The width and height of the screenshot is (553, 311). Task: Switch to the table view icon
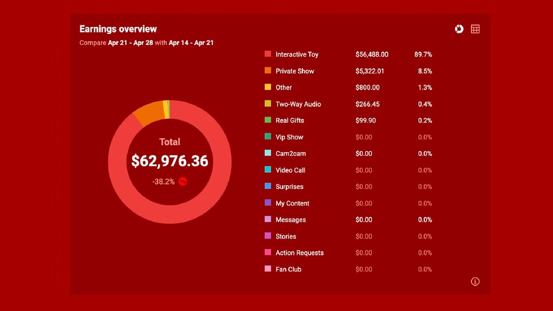pos(475,29)
